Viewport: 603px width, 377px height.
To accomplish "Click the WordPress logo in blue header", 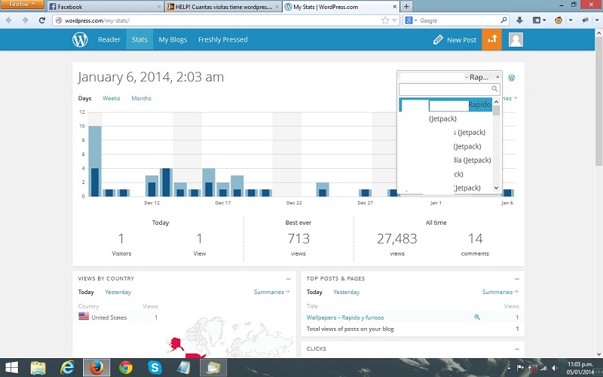I will pyautogui.click(x=80, y=40).
